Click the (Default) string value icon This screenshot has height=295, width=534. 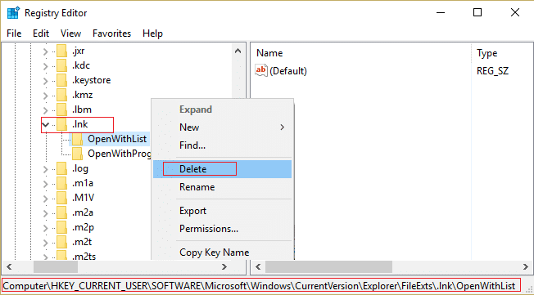[x=261, y=71]
